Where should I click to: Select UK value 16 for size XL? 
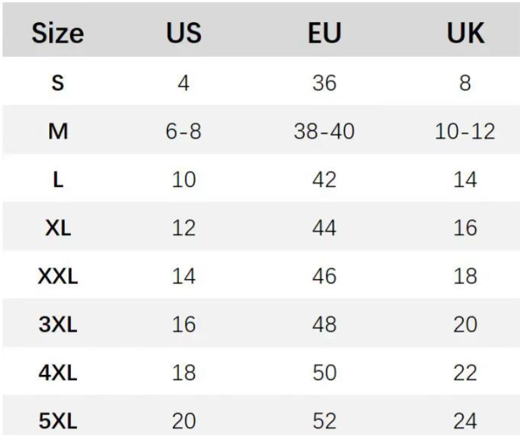[x=465, y=228]
